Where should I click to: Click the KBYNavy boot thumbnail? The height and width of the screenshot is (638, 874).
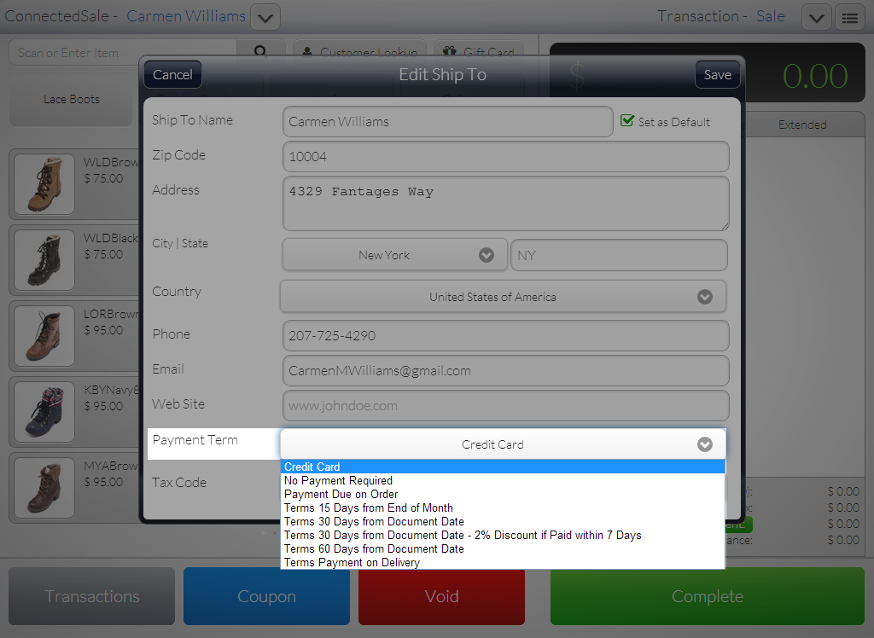tap(44, 411)
